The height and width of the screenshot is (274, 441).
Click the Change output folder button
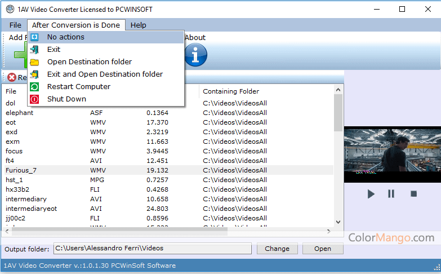click(277, 249)
